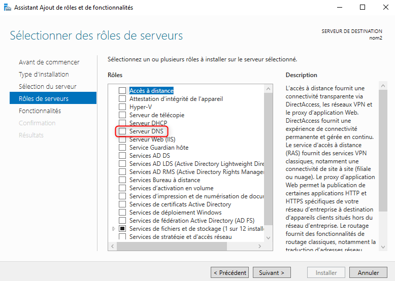Check Services d'impression et de numérisation checkbox

coord(122,196)
